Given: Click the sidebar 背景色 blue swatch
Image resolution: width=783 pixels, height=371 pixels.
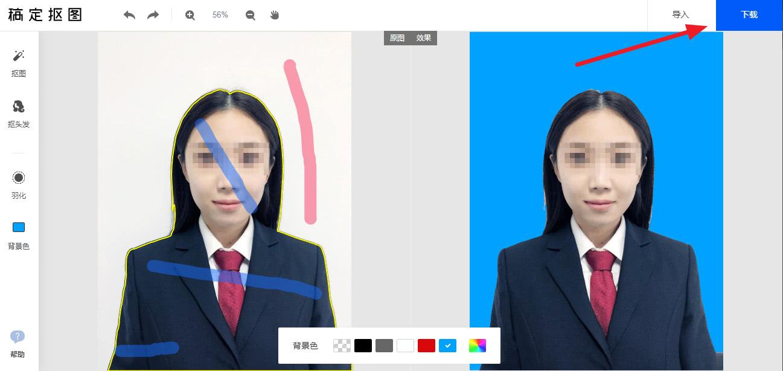Looking at the screenshot, I should pos(18,228).
